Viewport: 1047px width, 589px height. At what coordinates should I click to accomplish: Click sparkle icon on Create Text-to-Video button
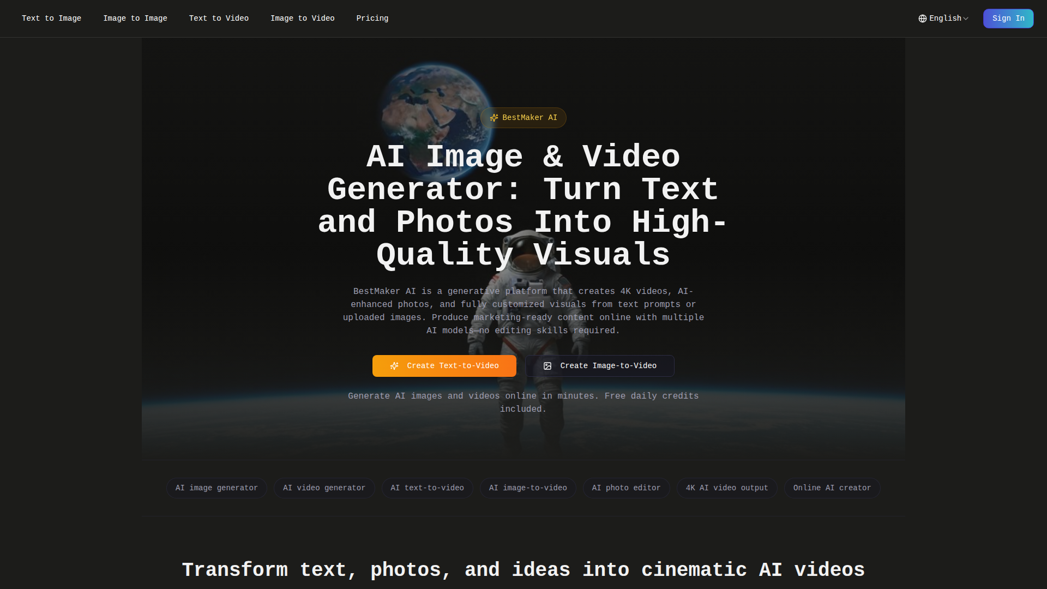pos(394,366)
